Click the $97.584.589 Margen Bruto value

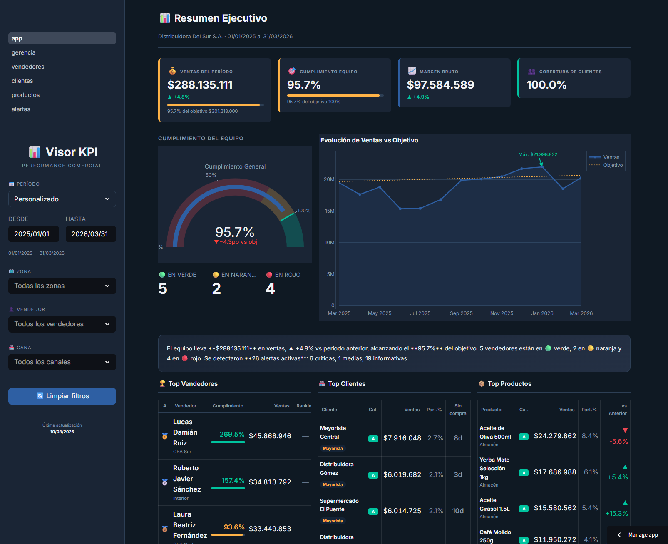440,85
